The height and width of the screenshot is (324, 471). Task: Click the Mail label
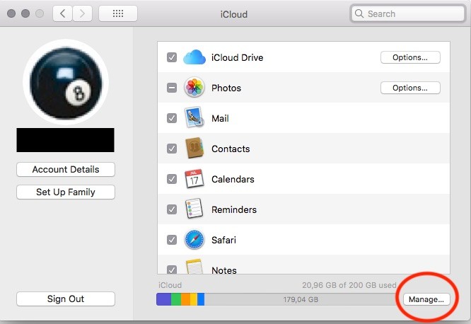pyautogui.click(x=220, y=118)
